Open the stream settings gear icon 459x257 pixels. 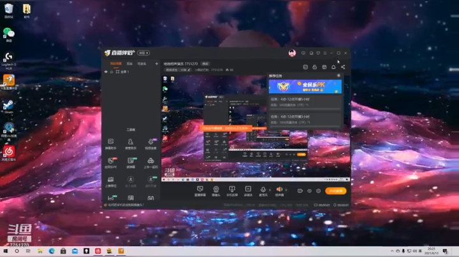319,191
